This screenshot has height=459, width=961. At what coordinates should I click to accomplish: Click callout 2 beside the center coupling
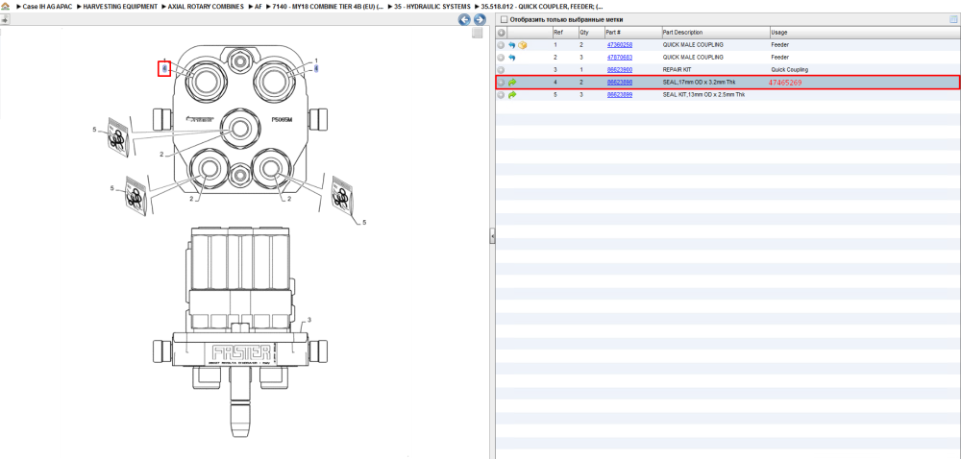pyautogui.click(x=161, y=155)
